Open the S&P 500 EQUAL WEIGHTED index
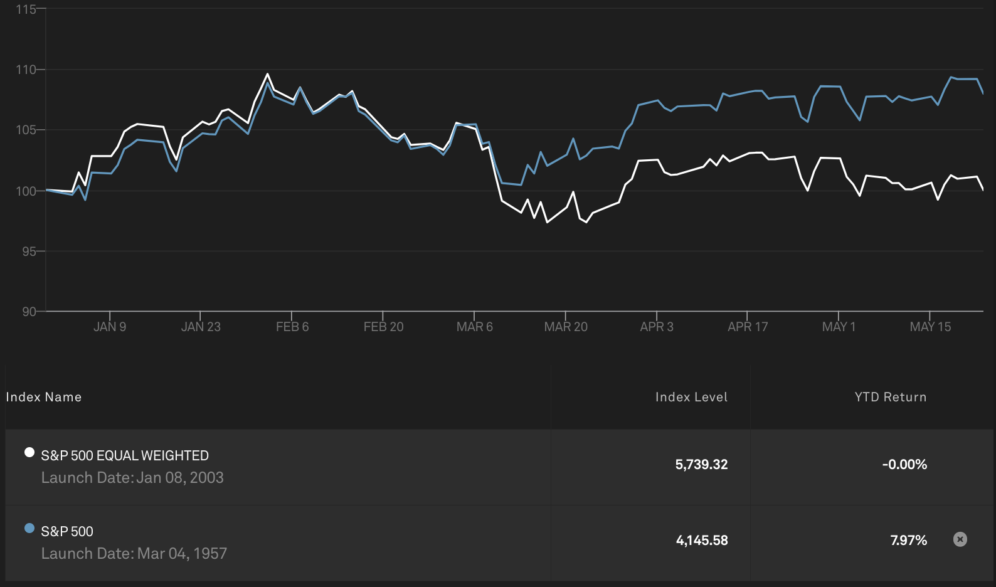This screenshot has height=587, width=996. pyautogui.click(x=125, y=456)
